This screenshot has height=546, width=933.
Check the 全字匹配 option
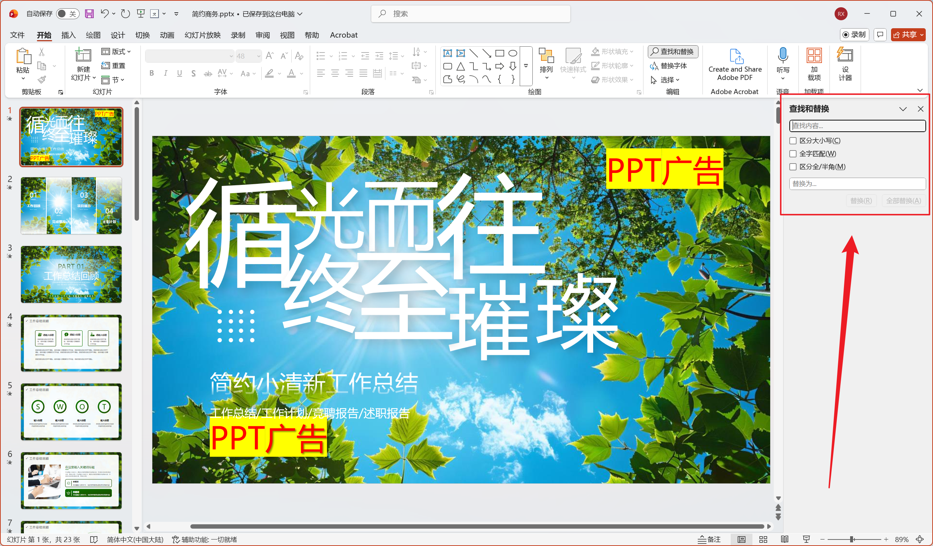tap(793, 154)
